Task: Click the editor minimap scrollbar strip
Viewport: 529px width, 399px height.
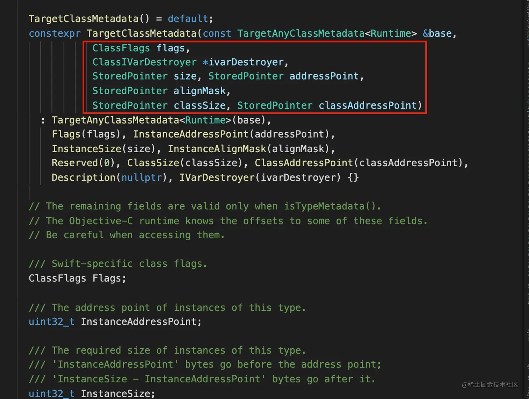Action: click(527, 199)
